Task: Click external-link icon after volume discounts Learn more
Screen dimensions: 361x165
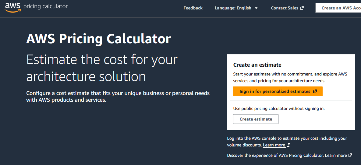Action: 288,145
